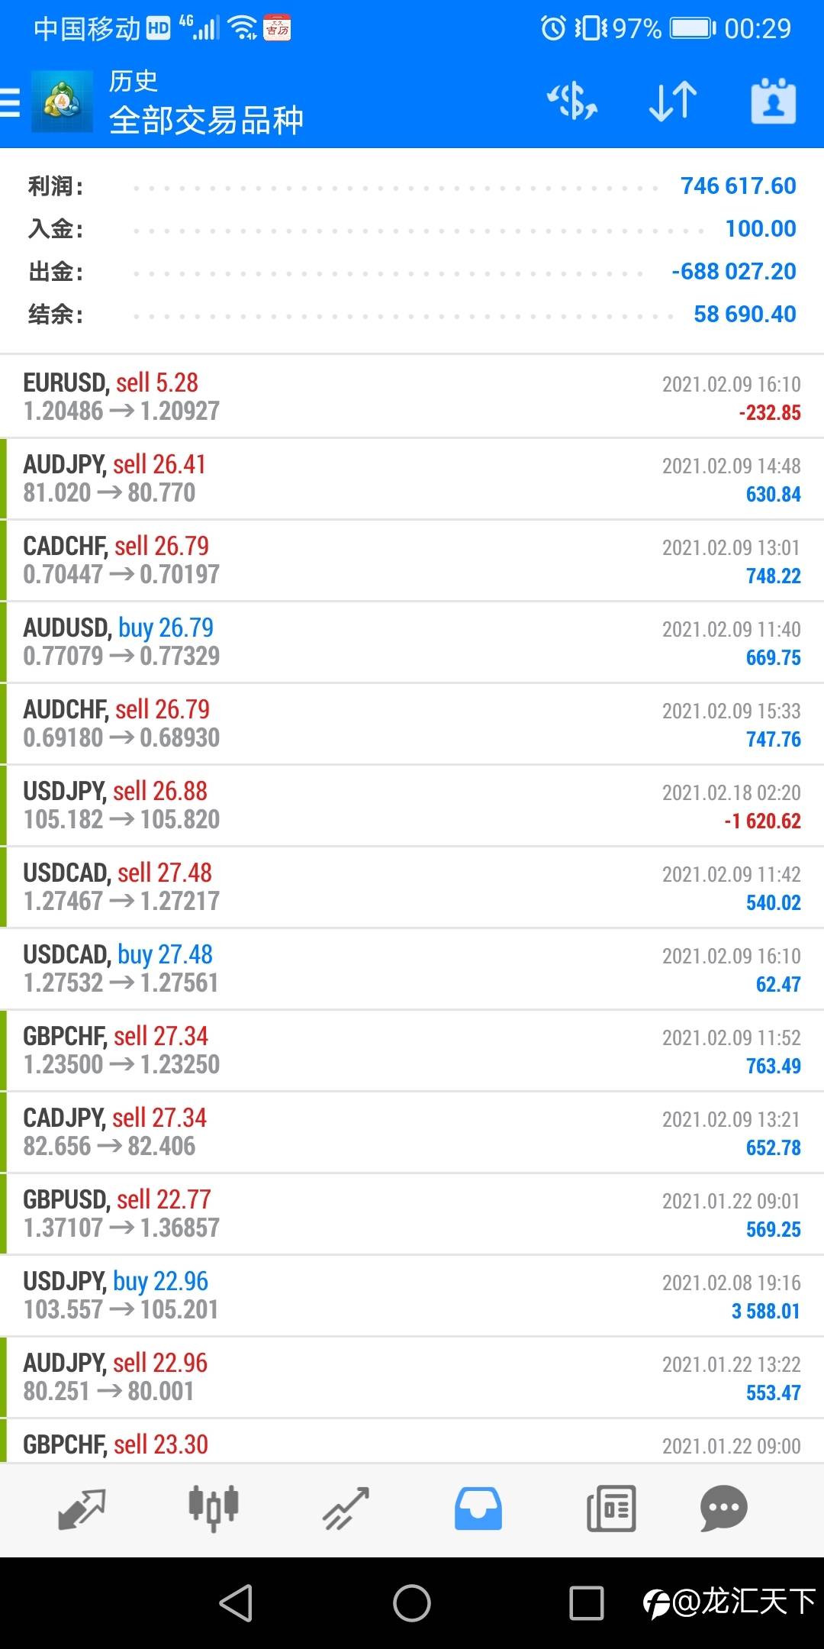
Task: Open the chat messages tab
Action: coord(723,1509)
